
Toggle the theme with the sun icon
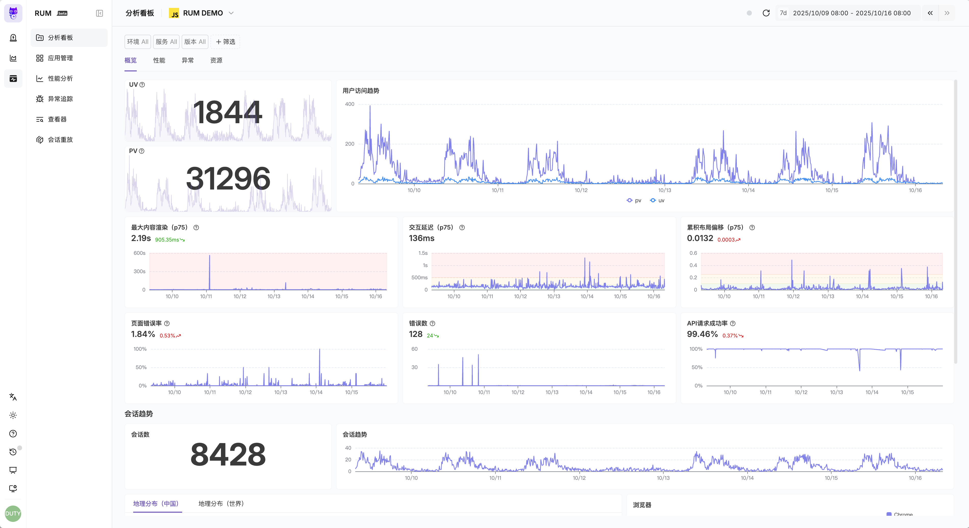coord(13,415)
